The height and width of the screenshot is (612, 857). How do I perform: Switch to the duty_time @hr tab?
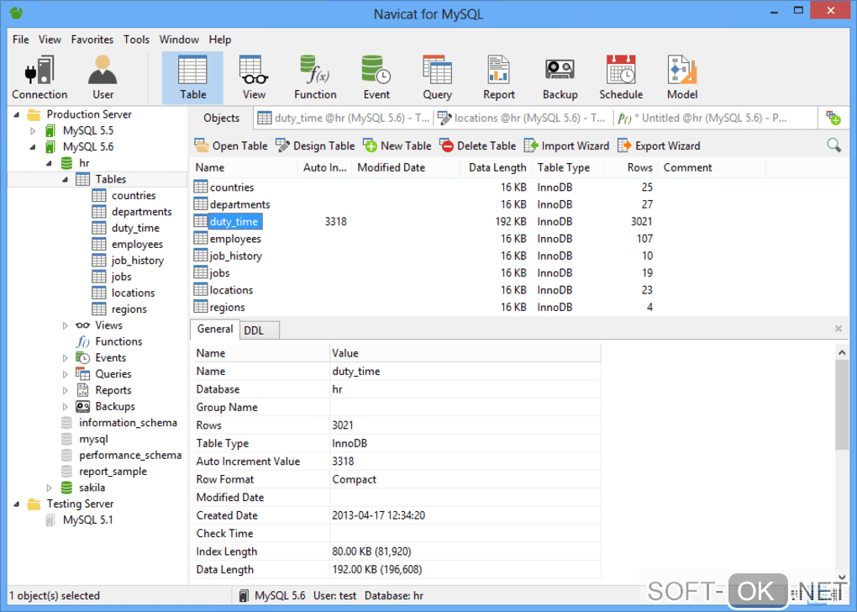coord(344,119)
